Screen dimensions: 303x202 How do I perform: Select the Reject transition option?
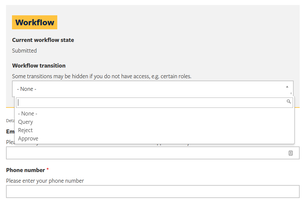(26, 130)
